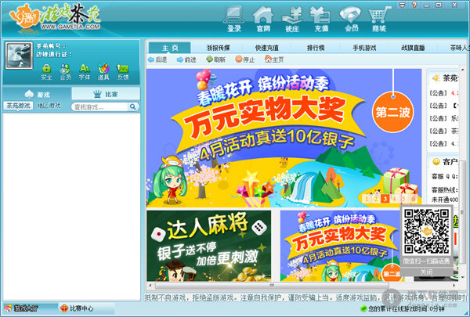
Task: Open the 达人麻将 promotional image
Action: (209, 246)
